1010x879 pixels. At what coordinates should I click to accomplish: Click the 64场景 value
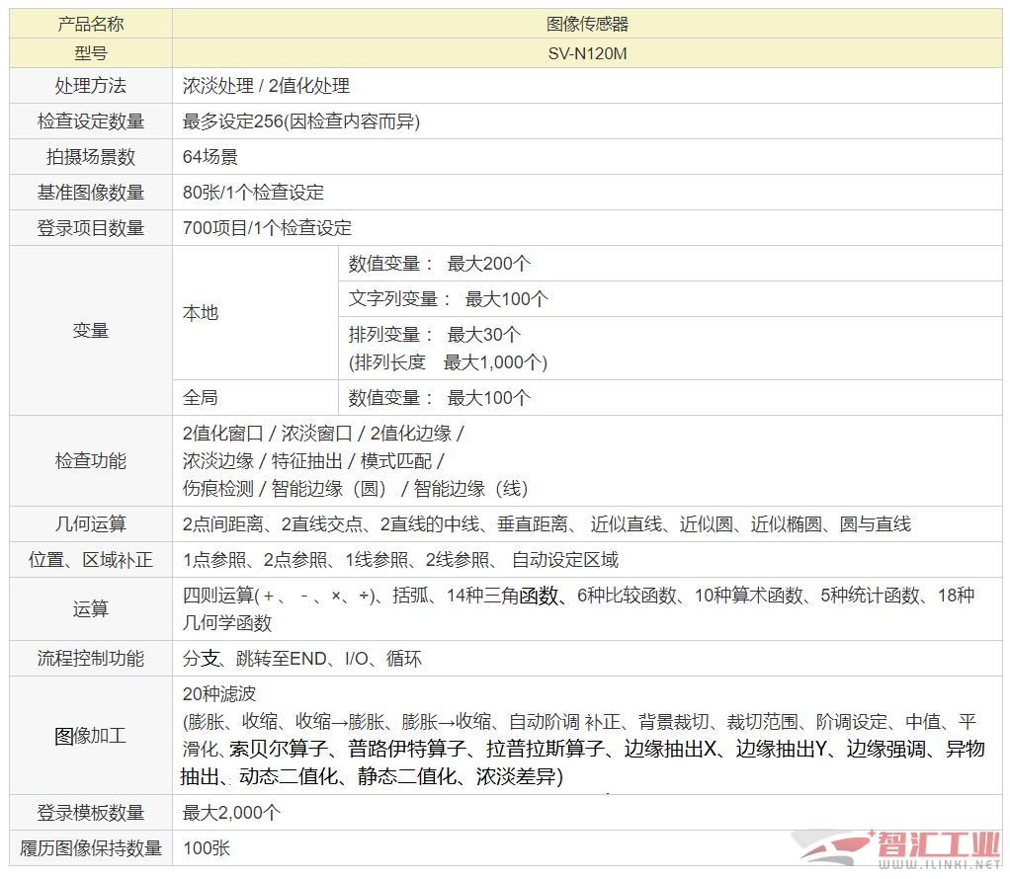210,157
